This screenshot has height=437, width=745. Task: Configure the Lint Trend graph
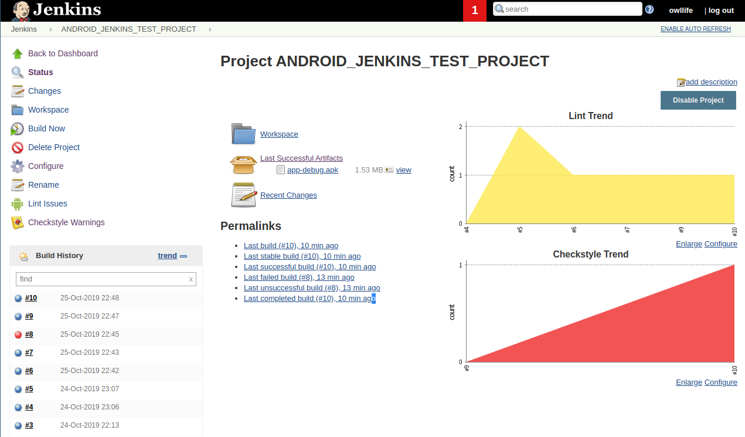[721, 244]
